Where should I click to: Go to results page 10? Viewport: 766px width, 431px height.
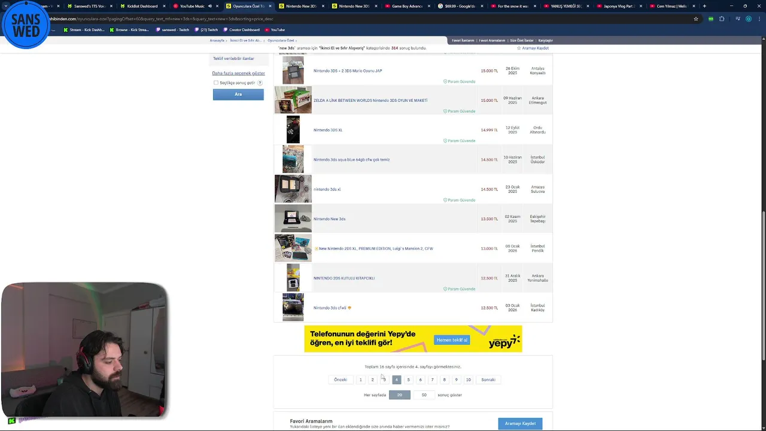(x=469, y=380)
